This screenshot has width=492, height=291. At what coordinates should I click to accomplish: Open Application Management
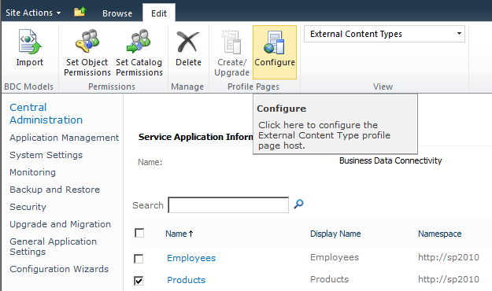(64, 138)
